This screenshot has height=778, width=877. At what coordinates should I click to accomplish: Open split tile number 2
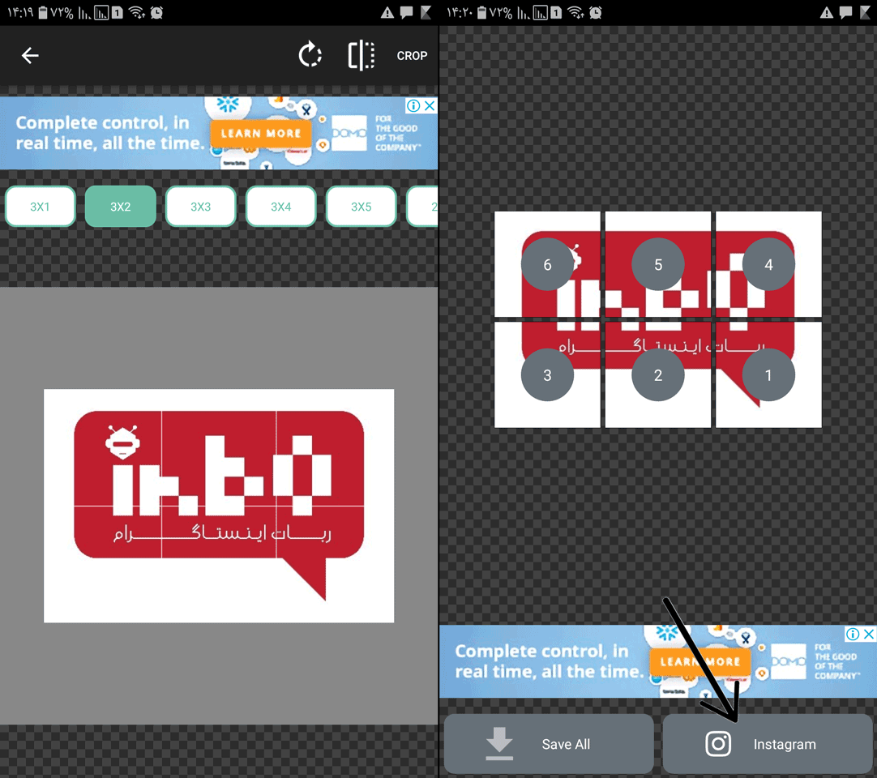click(x=658, y=374)
